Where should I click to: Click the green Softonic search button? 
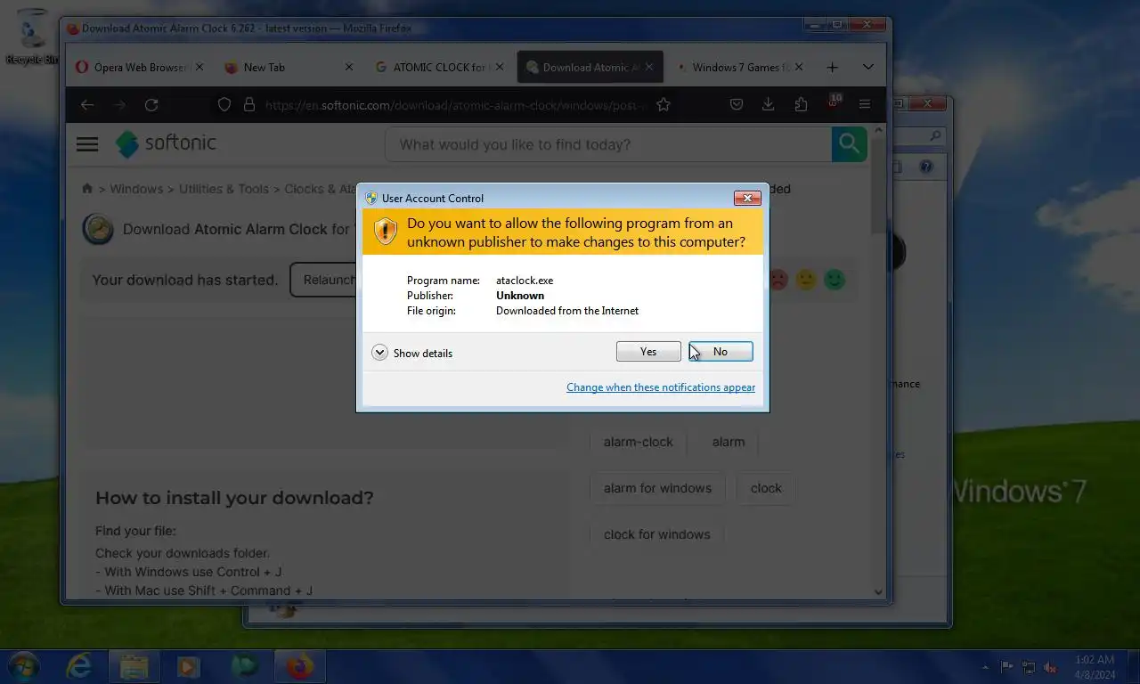[850, 144]
